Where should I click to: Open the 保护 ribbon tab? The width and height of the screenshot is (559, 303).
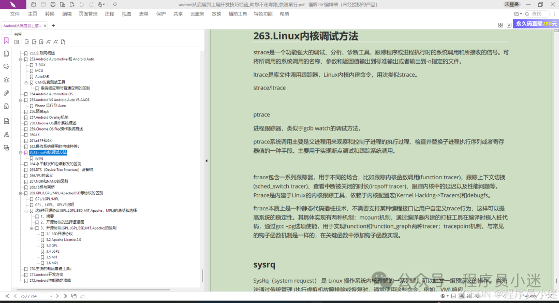161,14
